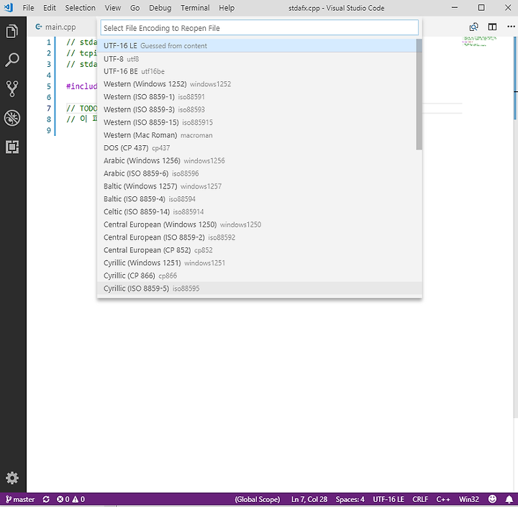
Task: Click Win32 configuration in status bar
Action: (x=469, y=499)
